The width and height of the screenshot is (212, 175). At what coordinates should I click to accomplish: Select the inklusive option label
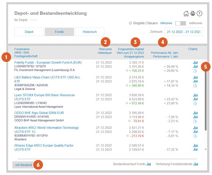pyautogui.click(x=166, y=23)
